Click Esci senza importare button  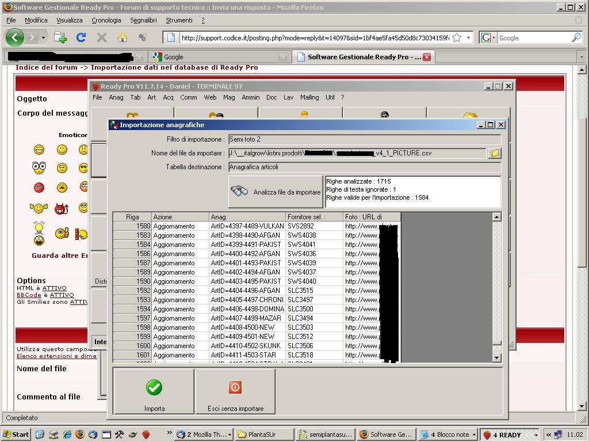[235, 391]
